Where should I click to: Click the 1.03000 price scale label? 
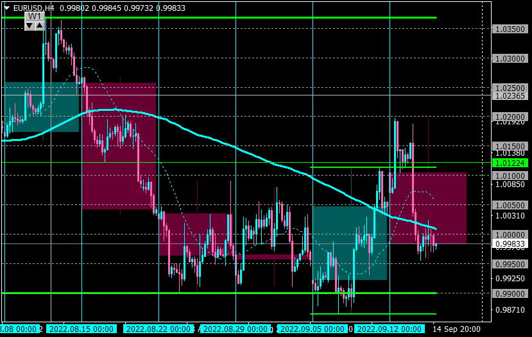pos(510,58)
